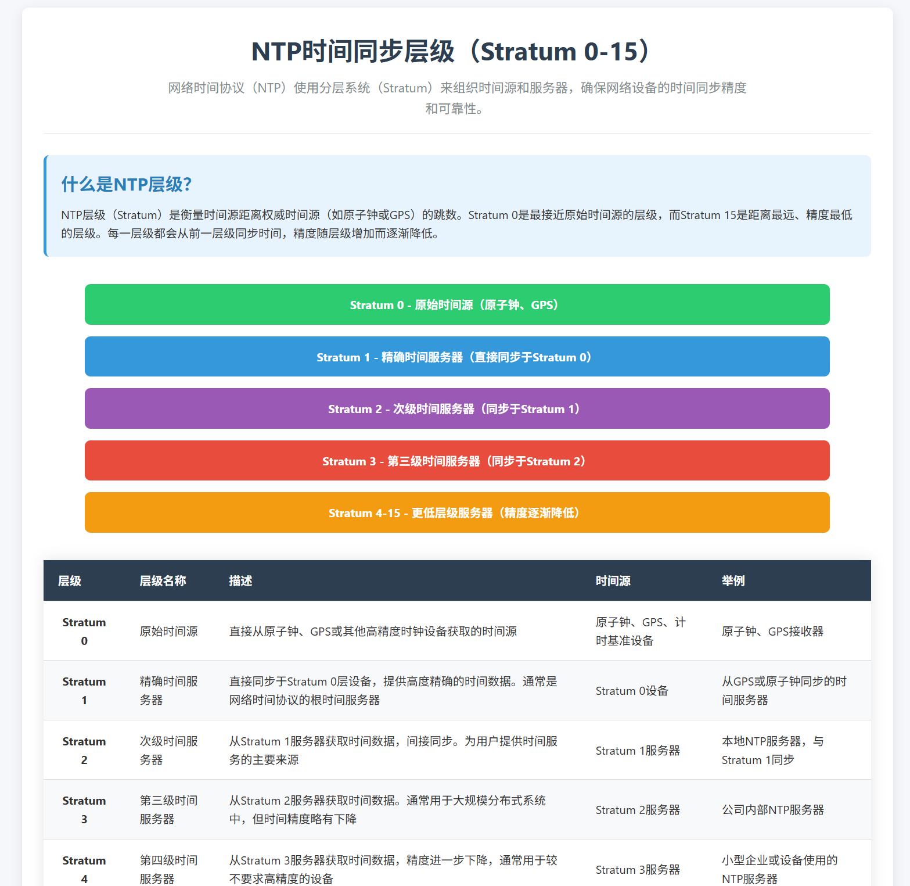910x886 pixels.
Task: Click the Stratum 3 row label
Action: (x=84, y=809)
